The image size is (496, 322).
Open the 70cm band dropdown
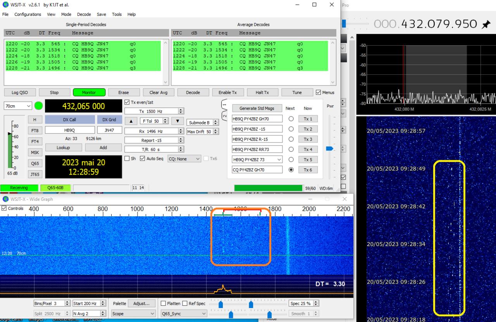pyautogui.click(x=18, y=106)
